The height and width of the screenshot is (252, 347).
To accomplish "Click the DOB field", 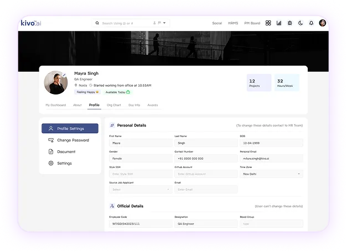I will (271, 143).
